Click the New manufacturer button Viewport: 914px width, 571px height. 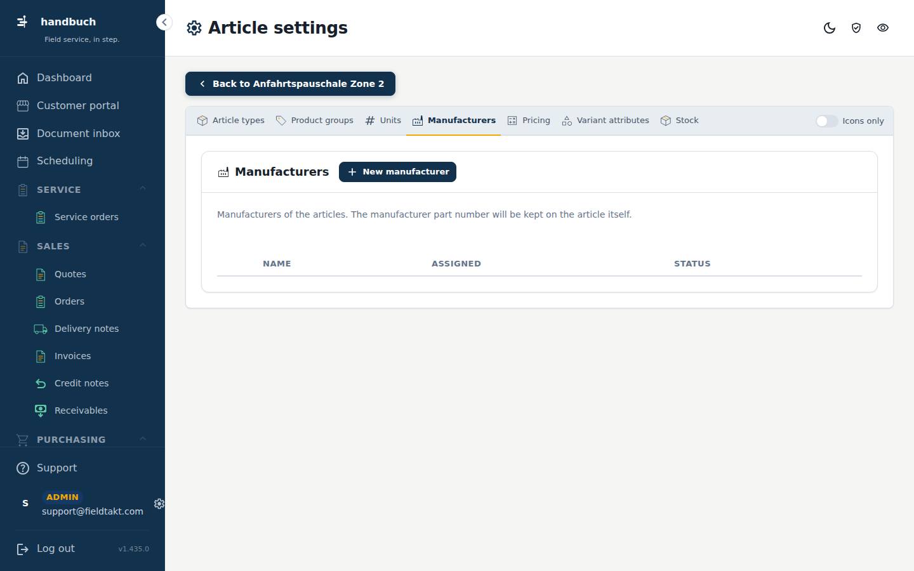click(x=397, y=172)
